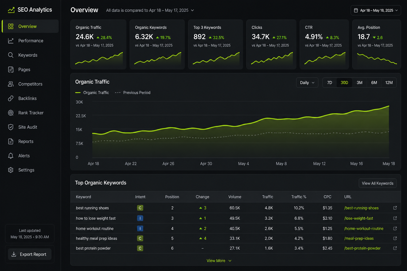Sort by the Position column header
407x271 pixels.
click(172, 197)
